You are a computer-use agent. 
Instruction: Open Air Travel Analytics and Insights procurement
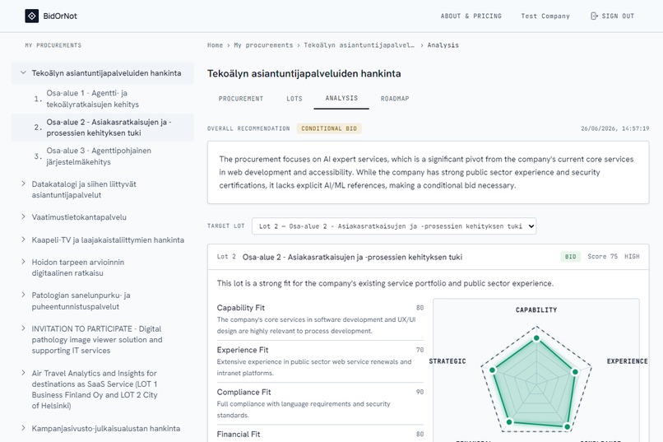(x=95, y=389)
